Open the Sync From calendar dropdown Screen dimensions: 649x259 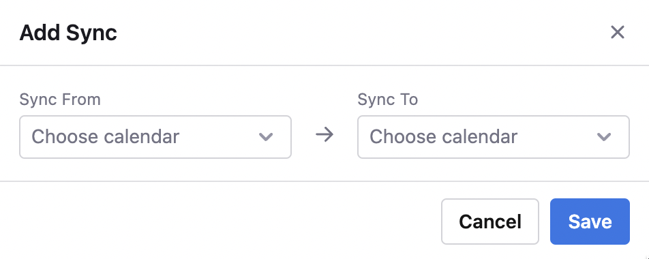(155, 137)
